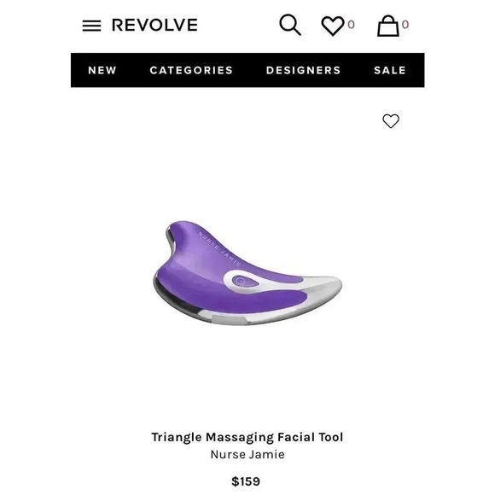
Task: Open the purple facial tool product image
Action: 247,273
